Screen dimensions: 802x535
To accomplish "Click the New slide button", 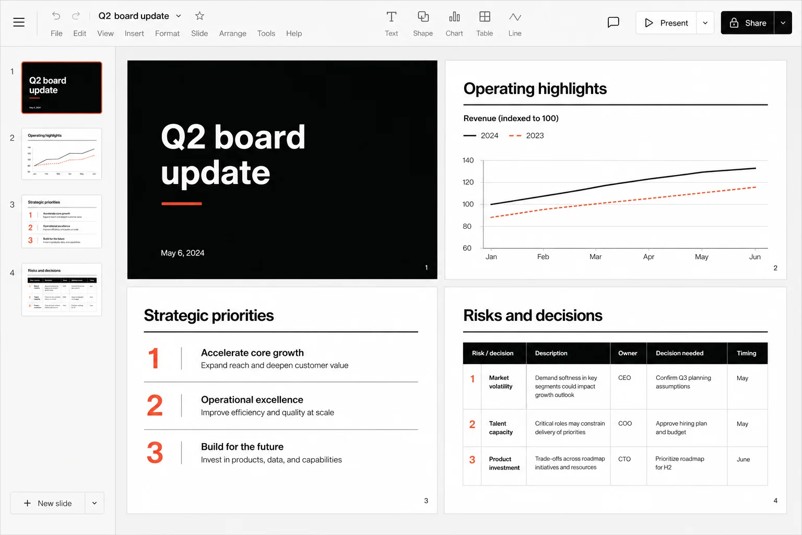I will tap(48, 503).
